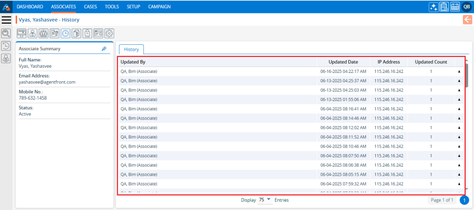Open the CAMPAIGN menu
474x210 pixels.
pyautogui.click(x=159, y=6)
